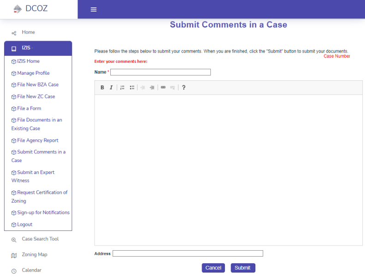Click into the Address input field
The height and width of the screenshot is (277, 365).
point(187,253)
